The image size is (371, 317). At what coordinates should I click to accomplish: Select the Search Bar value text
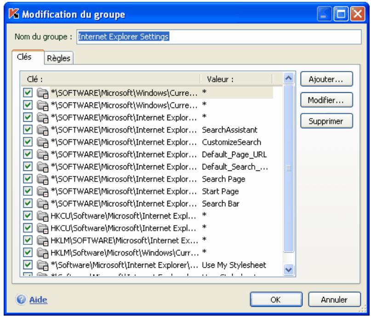[x=221, y=204]
